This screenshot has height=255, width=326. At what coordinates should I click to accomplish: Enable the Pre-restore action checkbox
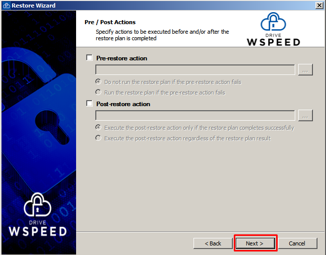[x=89, y=58]
